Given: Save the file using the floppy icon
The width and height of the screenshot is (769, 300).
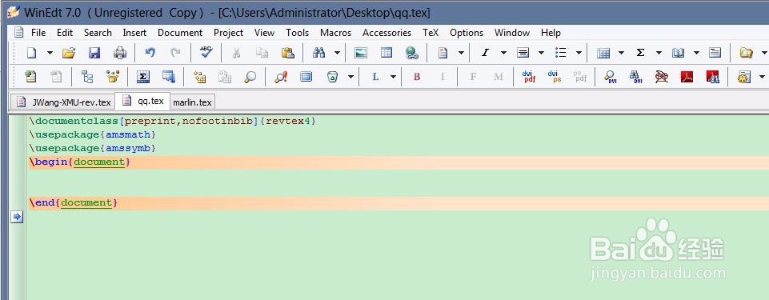Looking at the screenshot, I should pos(94,53).
